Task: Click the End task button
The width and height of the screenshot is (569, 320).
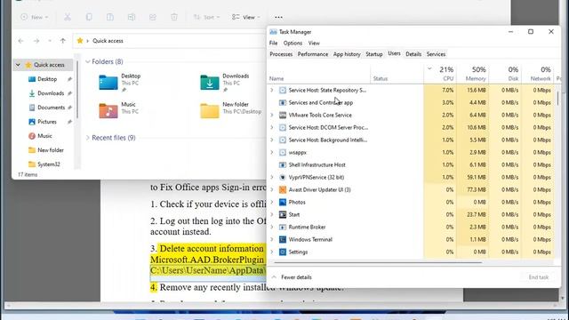Action: [x=539, y=277]
